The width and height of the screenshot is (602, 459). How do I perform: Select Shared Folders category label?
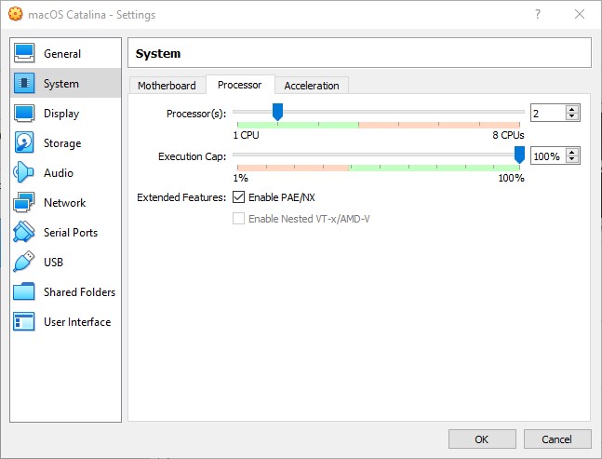pos(79,292)
